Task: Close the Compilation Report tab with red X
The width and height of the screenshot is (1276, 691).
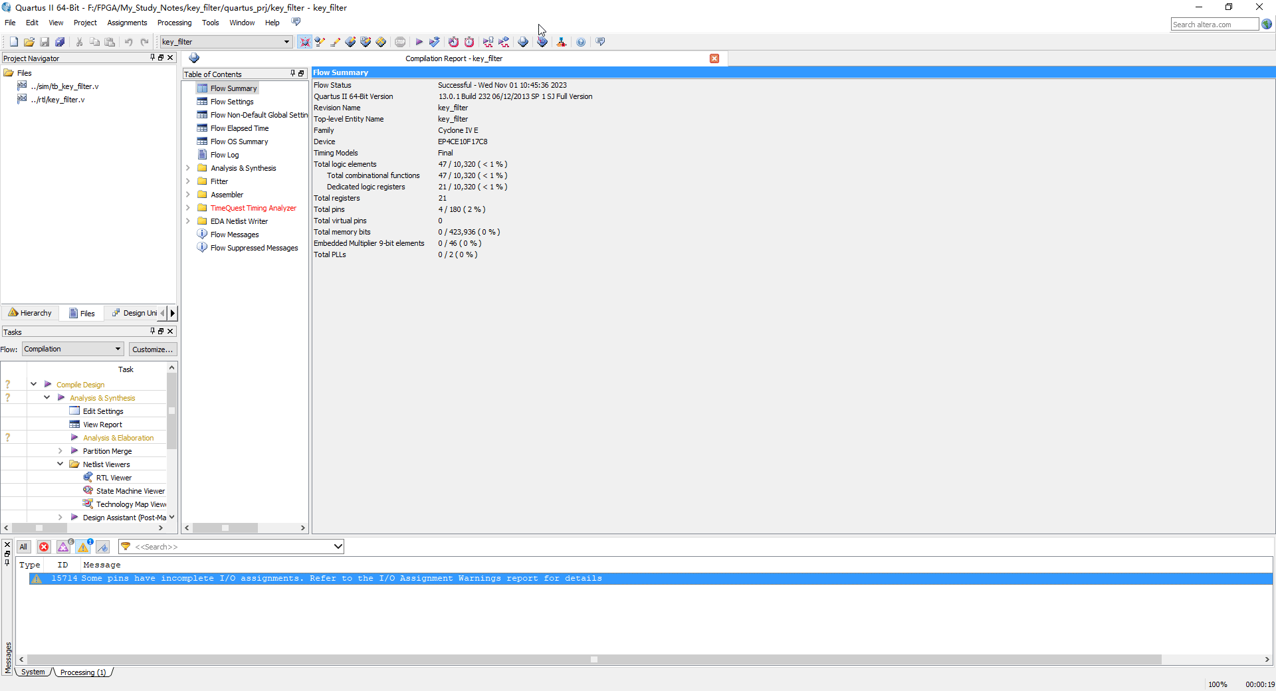Action: (x=714, y=58)
